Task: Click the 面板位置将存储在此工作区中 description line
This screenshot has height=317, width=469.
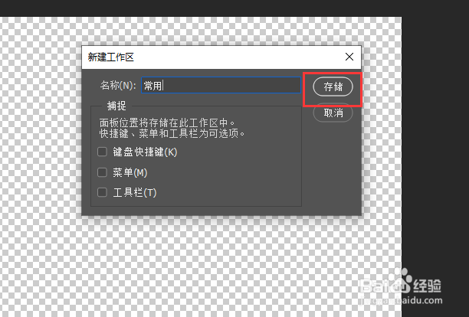Action: coord(168,123)
